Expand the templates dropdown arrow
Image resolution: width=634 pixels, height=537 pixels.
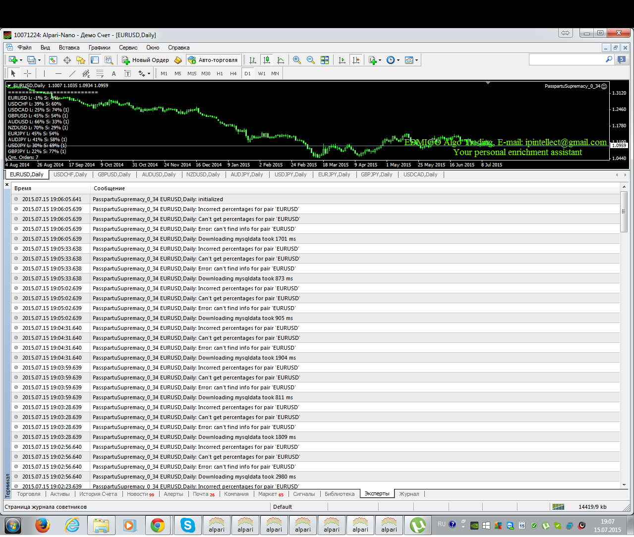point(416,60)
